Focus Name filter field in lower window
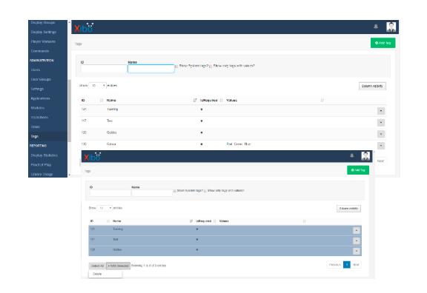 pyautogui.click(x=152, y=192)
